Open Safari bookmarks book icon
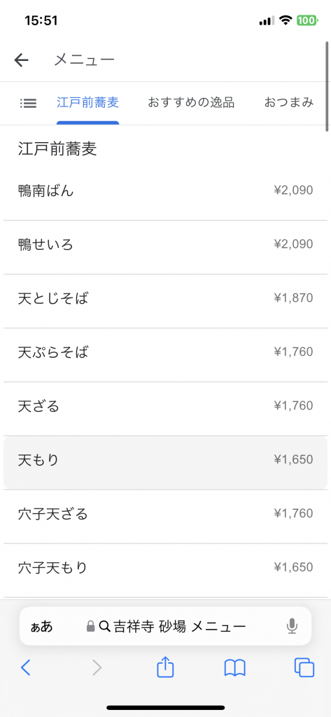Image resolution: width=331 pixels, height=717 pixels. [235, 668]
